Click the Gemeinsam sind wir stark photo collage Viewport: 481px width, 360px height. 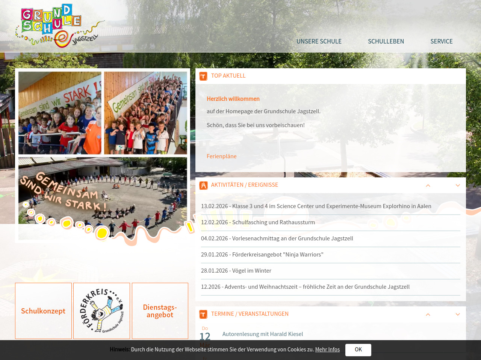tap(103, 155)
